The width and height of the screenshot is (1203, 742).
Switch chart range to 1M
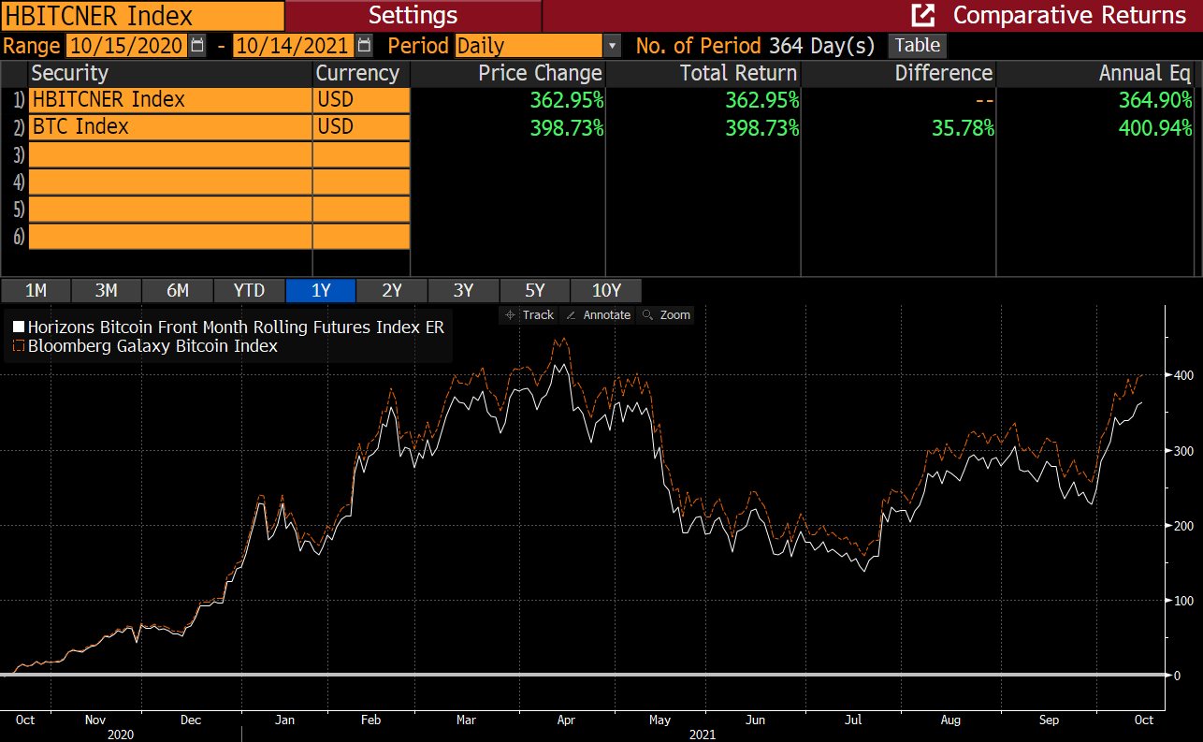click(x=36, y=291)
